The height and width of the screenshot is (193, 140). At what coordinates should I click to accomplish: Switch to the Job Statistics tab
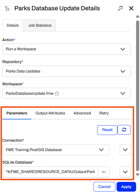(40, 25)
